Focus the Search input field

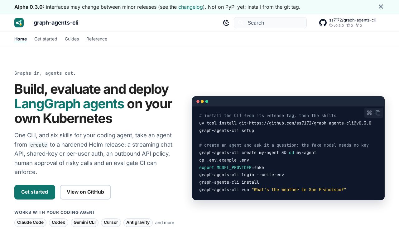coord(270,23)
